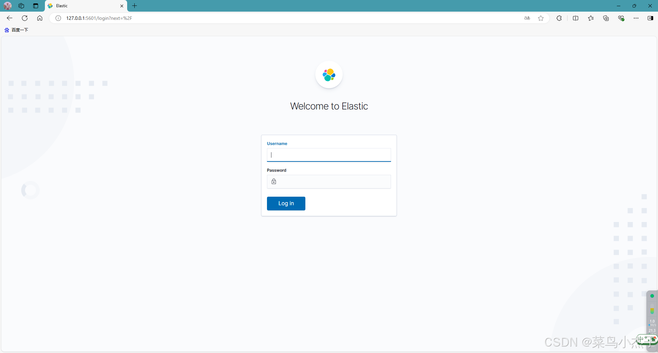Open the translate page icon

527,18
